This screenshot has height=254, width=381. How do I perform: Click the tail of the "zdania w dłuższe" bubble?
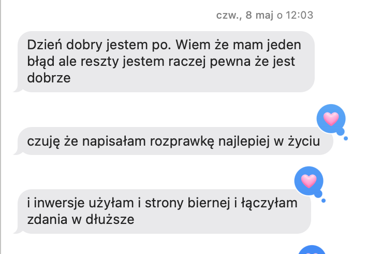tap(18, 230)
